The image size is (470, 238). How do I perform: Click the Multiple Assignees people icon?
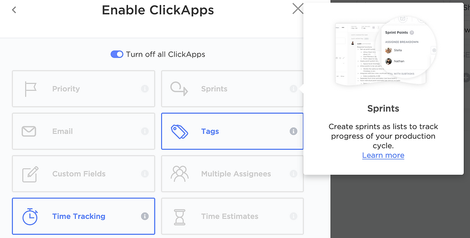pyautogui.click(x=179, y=174)
